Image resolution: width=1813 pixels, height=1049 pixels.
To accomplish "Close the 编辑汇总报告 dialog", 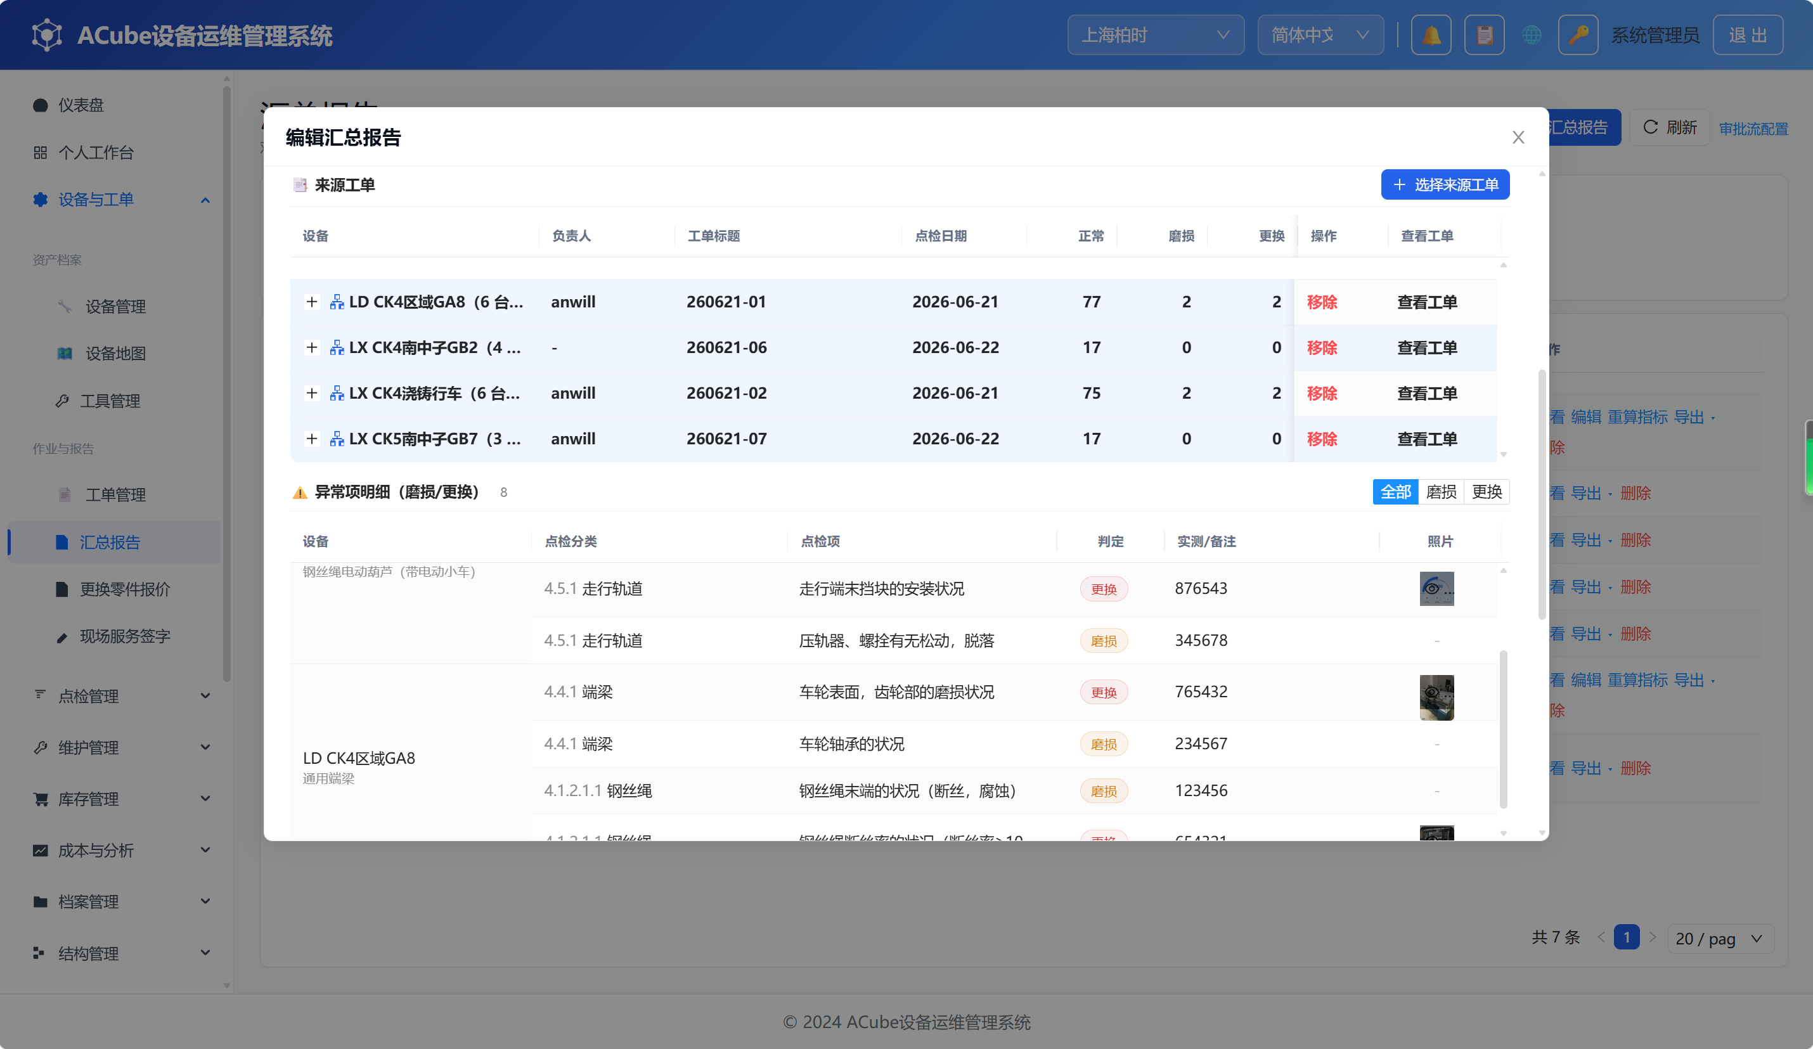I will pyautogui.click(x=1518, y=138).
